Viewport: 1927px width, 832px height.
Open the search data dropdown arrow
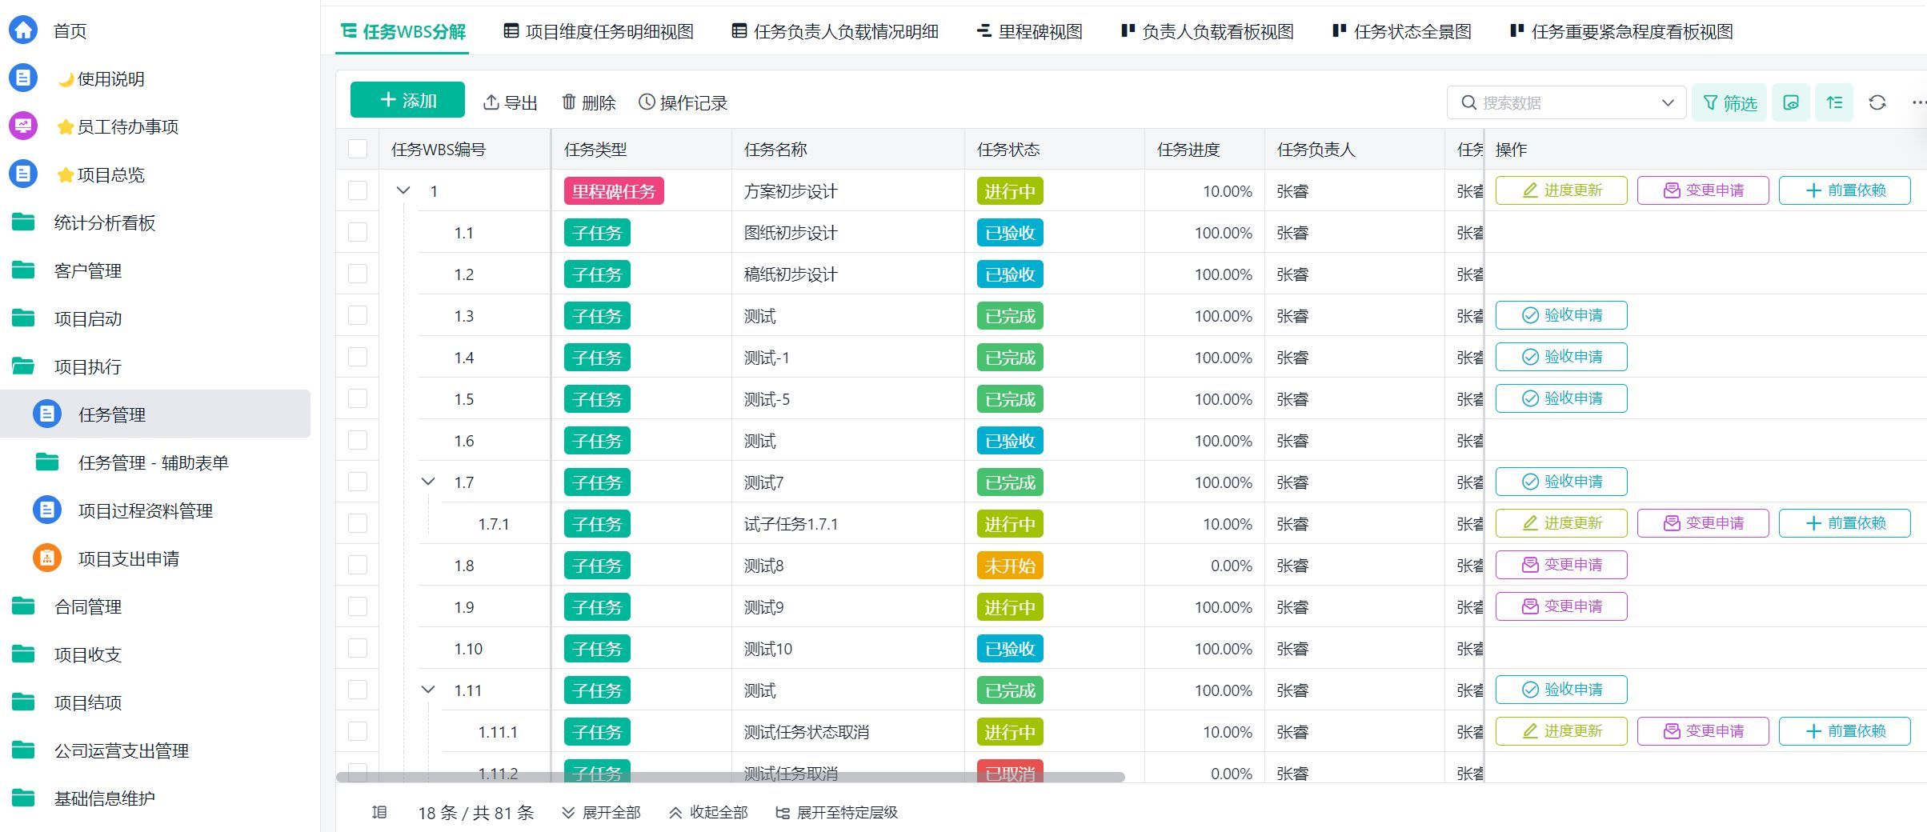coord(1668,102)
